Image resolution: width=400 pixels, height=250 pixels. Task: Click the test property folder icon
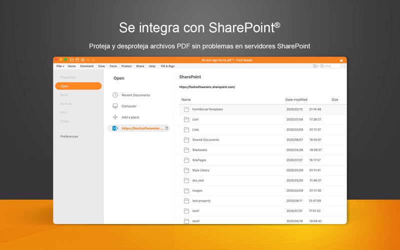(186, 201)
